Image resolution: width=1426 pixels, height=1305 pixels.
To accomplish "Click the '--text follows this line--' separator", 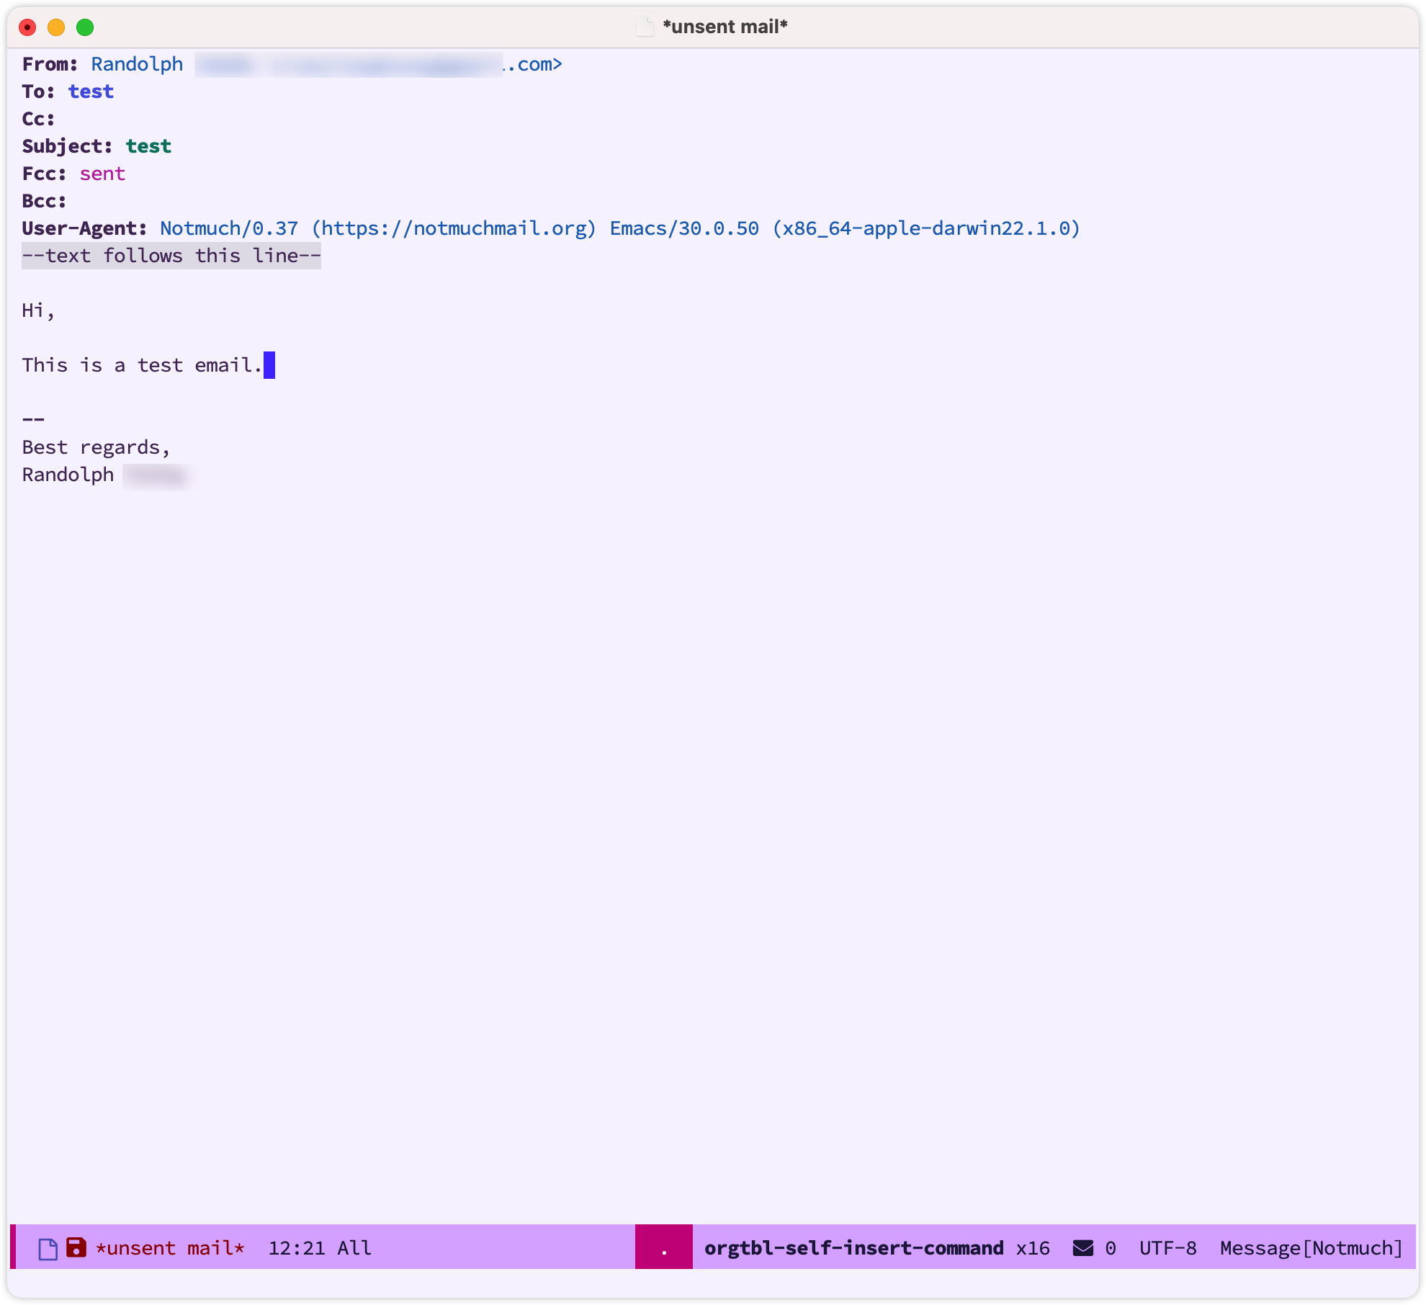I will pos(171,256).
